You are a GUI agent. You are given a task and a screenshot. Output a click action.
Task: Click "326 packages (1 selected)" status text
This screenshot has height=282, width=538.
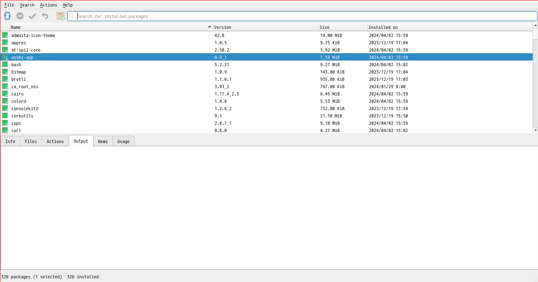point(32,277)
